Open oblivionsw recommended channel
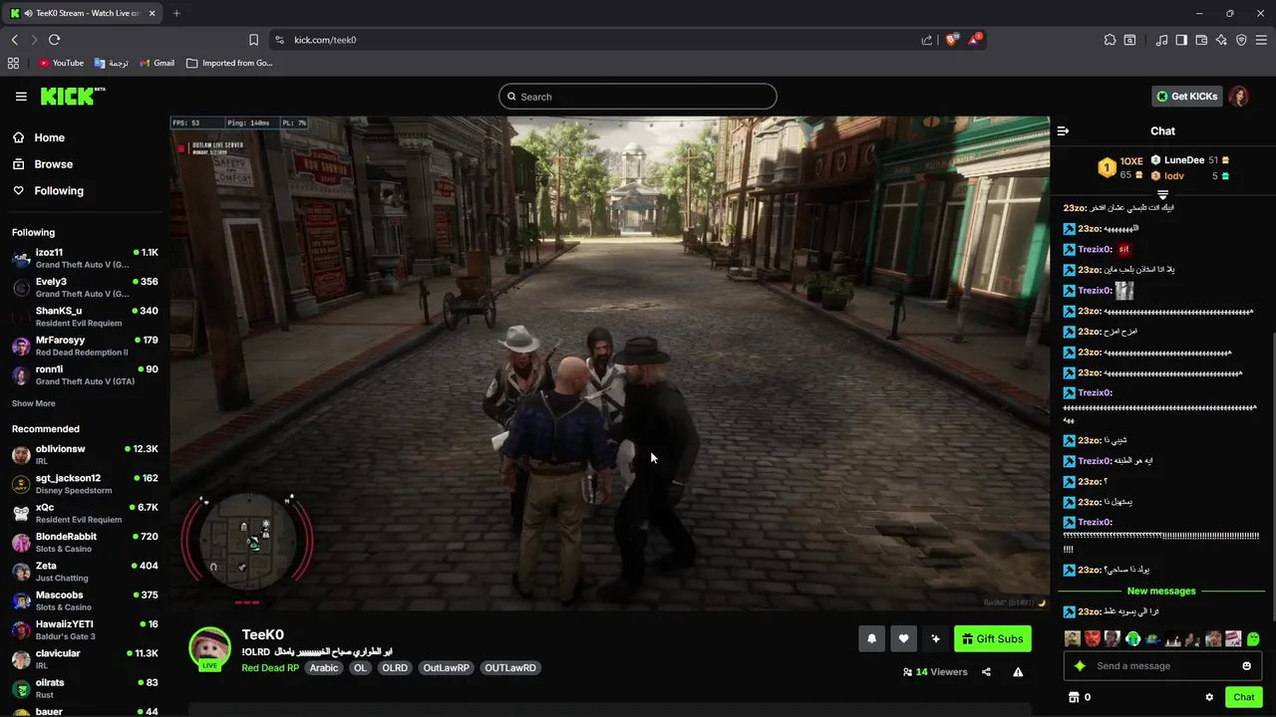The image size is (1276, 717). pos(85,455)
